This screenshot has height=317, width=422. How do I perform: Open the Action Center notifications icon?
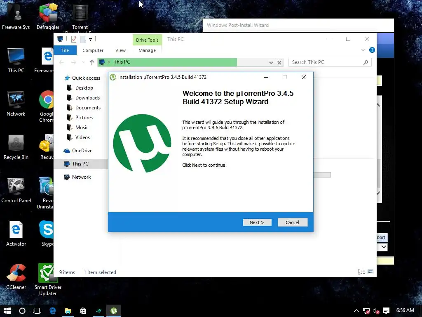386,311
